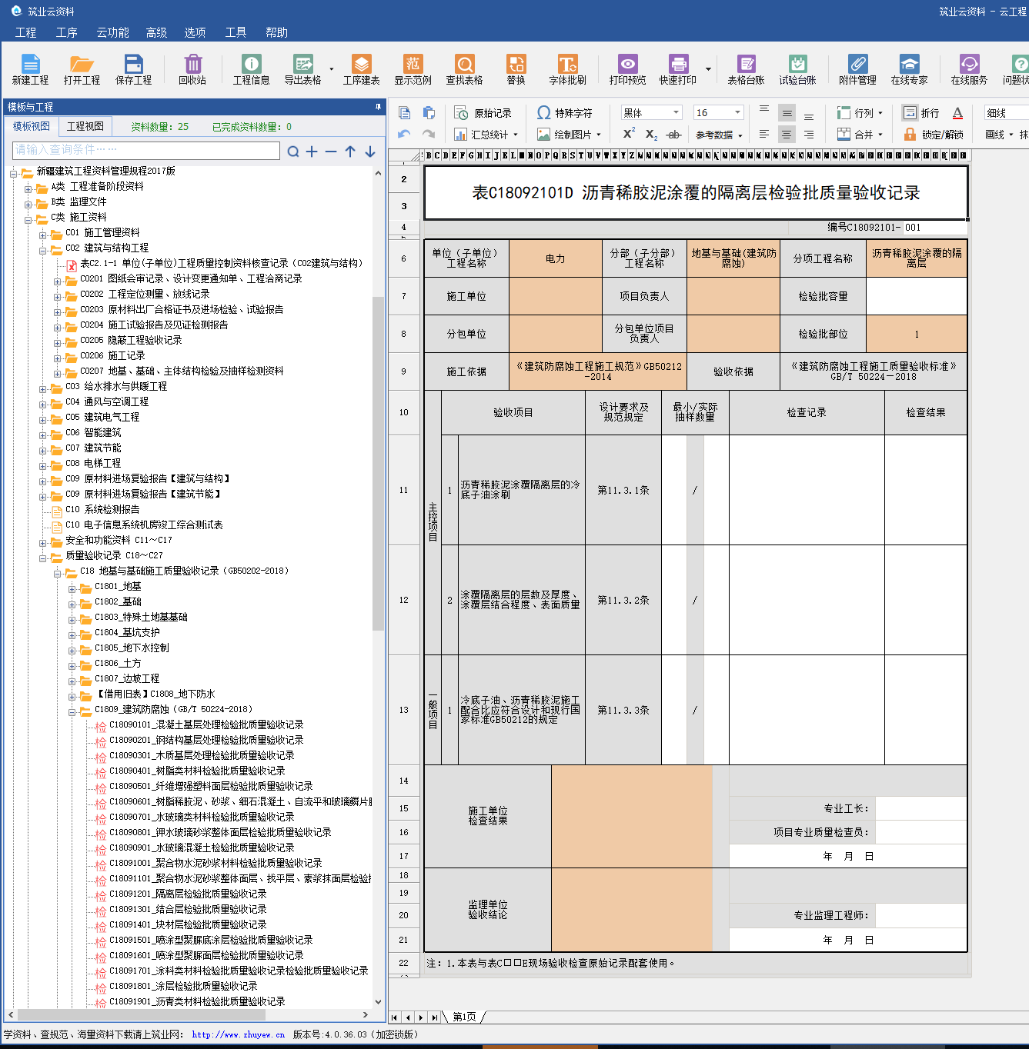Viewport: 1029px width, 1049px height.
Task: Apply strikethrough with the ab icon
Action: [674, 134]
